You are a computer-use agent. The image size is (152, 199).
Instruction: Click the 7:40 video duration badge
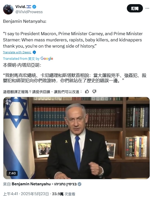click(12, 173)
